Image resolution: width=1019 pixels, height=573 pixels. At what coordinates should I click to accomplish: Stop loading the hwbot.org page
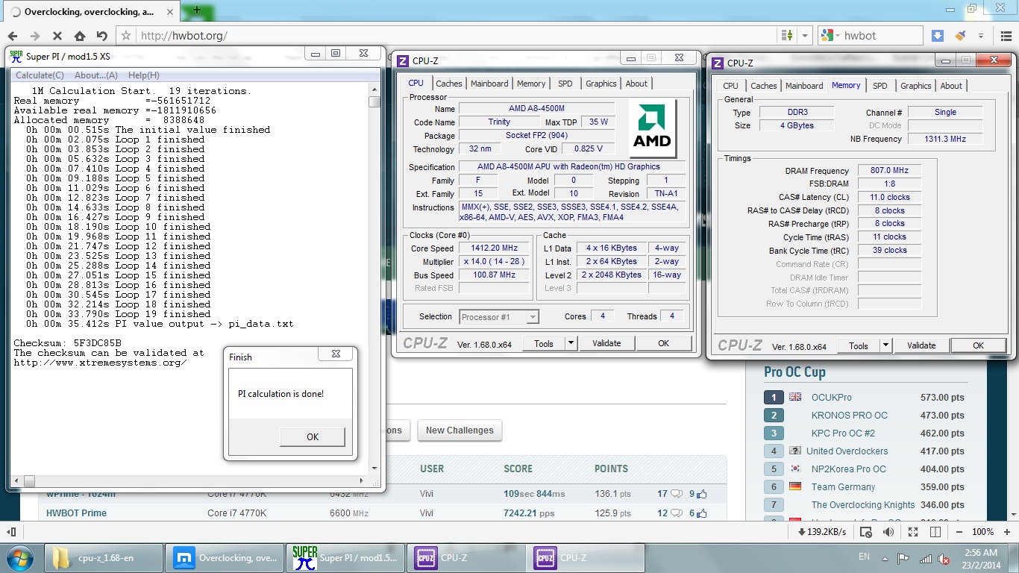pos(57,35)
